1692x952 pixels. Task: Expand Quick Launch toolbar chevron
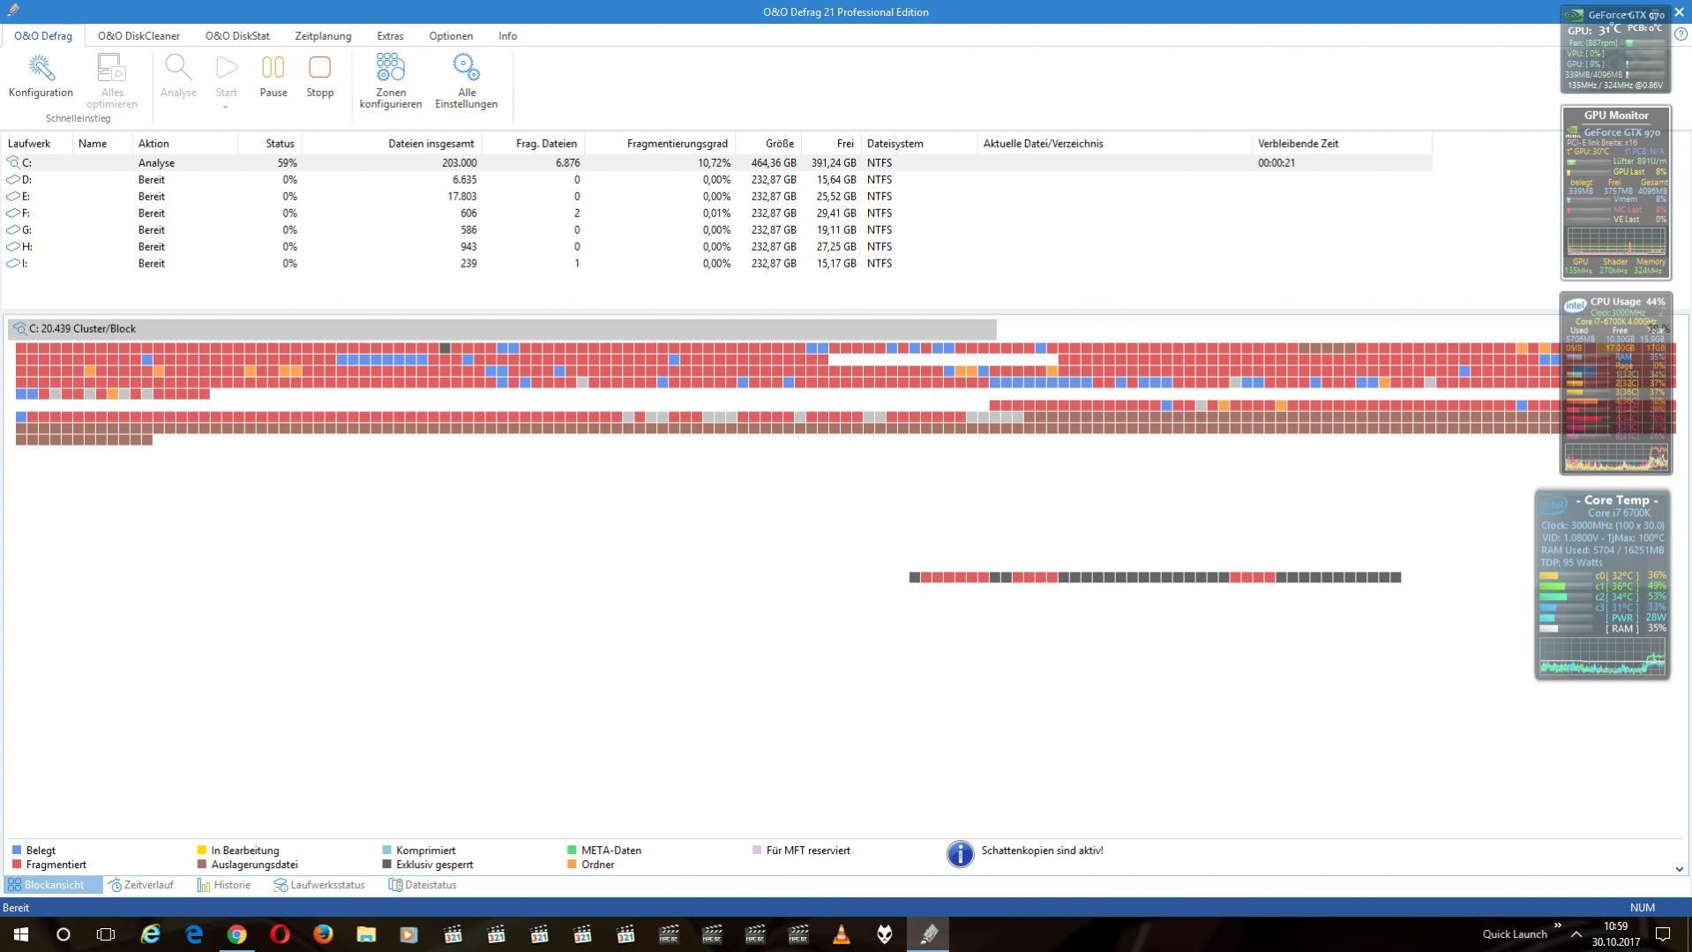tap(1558, 926)
